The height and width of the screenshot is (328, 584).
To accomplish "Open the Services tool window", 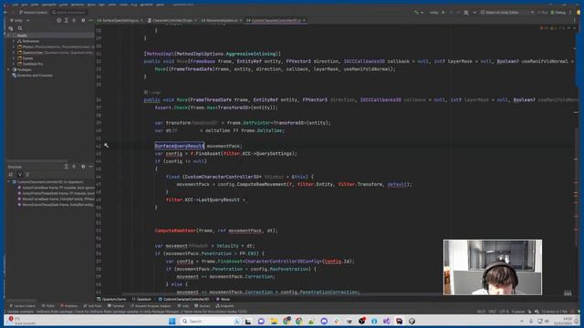I will click(203, 306).
